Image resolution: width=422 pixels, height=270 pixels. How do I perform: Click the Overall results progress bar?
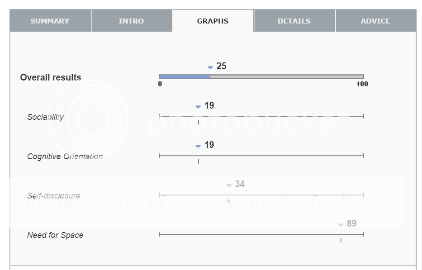tap(261, 76)
